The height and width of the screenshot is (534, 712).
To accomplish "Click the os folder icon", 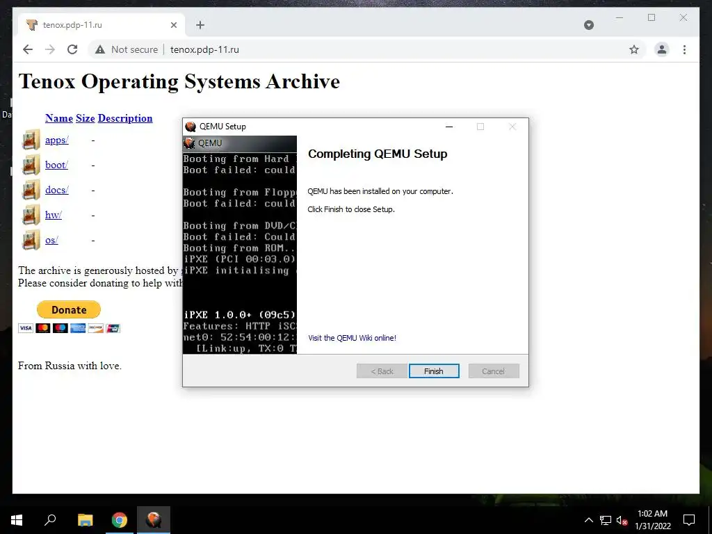I will tap(31, 240).
